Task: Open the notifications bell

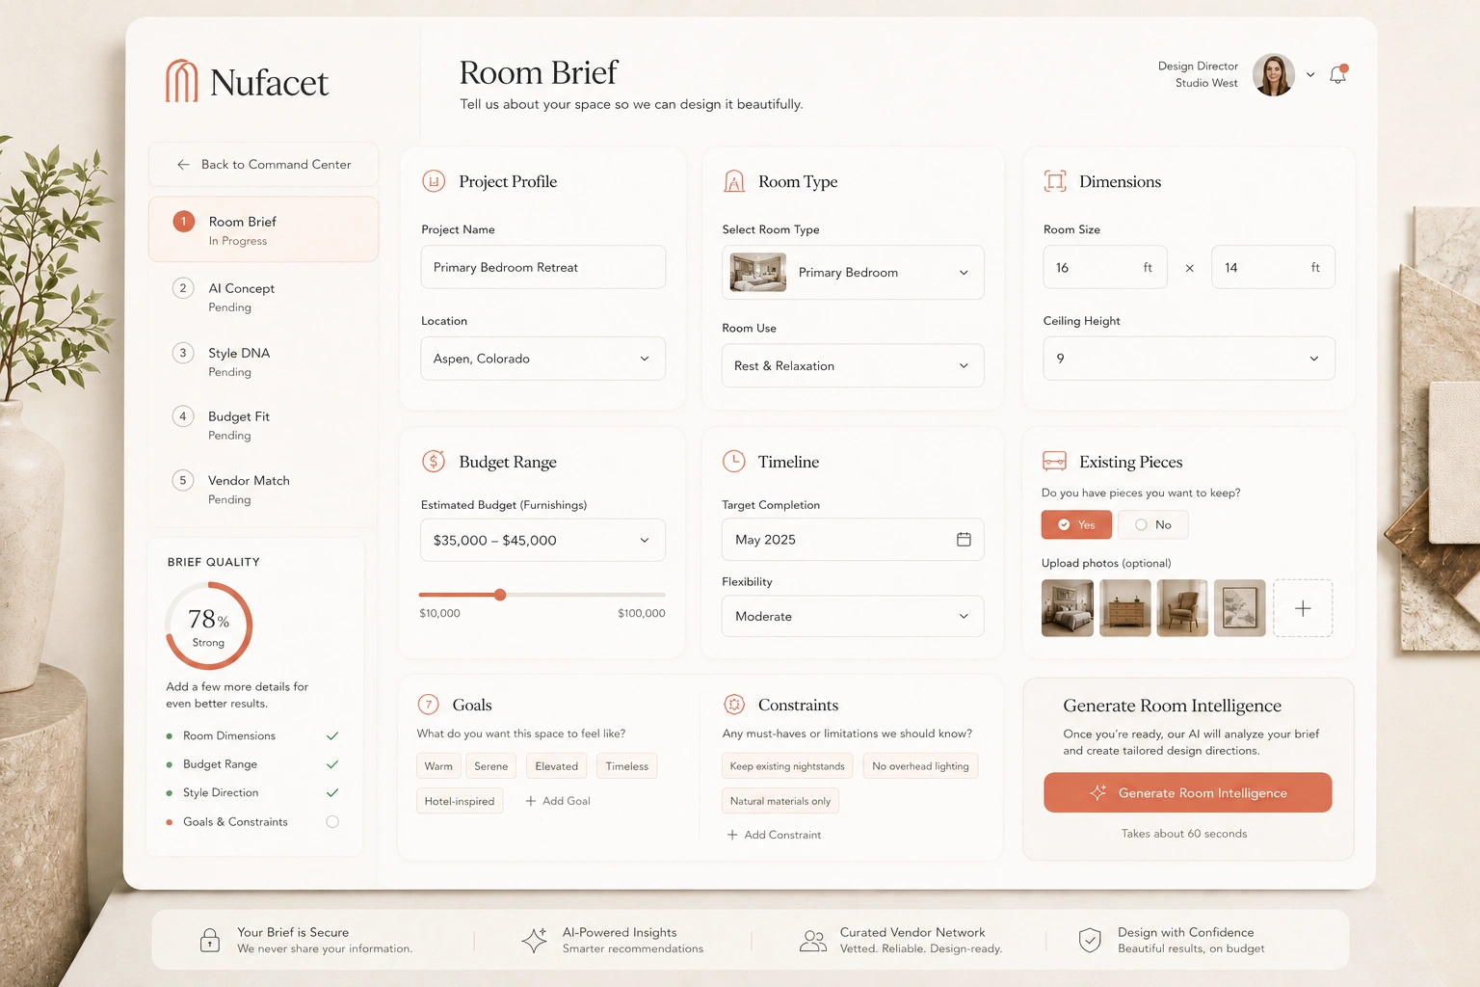Action: pos(1337,74)
